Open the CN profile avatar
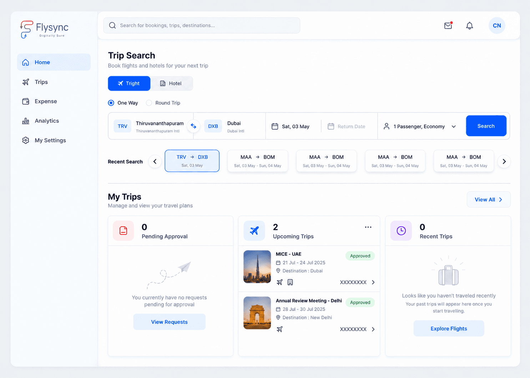The height and width of the screenshot is (378, 530). click(497, 26)
